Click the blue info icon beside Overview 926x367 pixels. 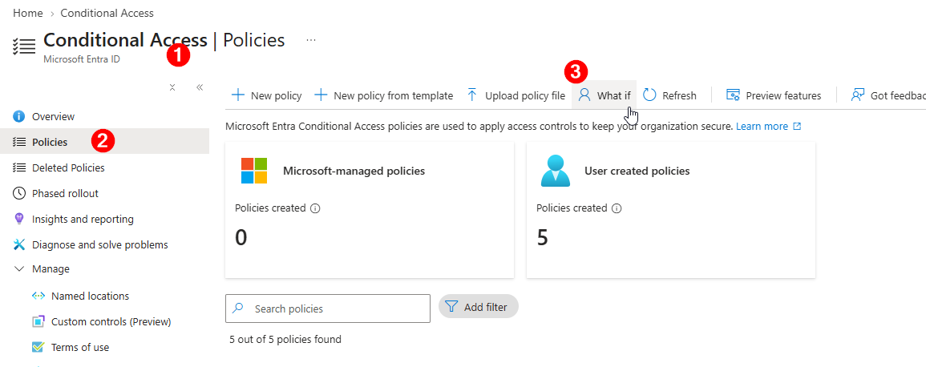tap(19, 116)
